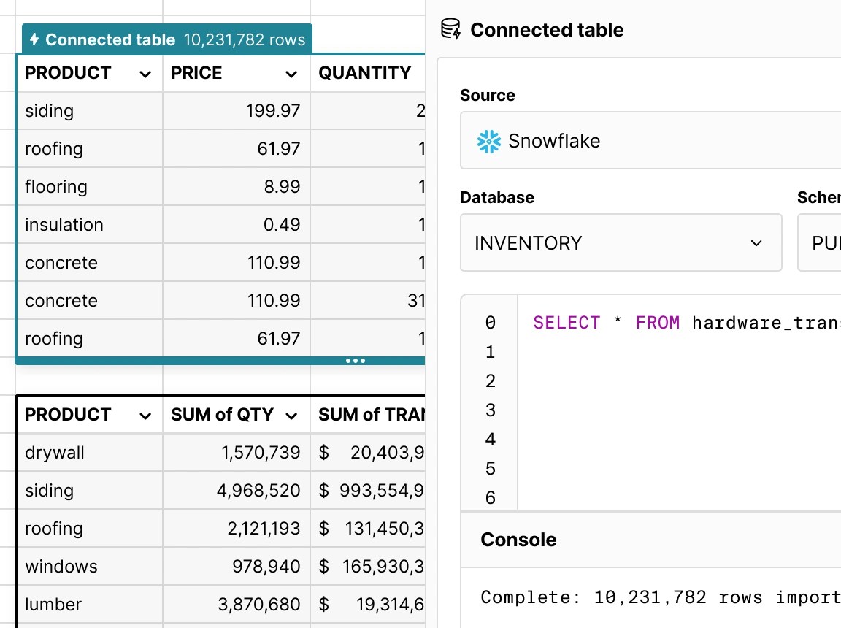The height and width of the screenshot is (628, 841).
Task: Open the INVENTORY database dropdown
Action: pos(756,242)
